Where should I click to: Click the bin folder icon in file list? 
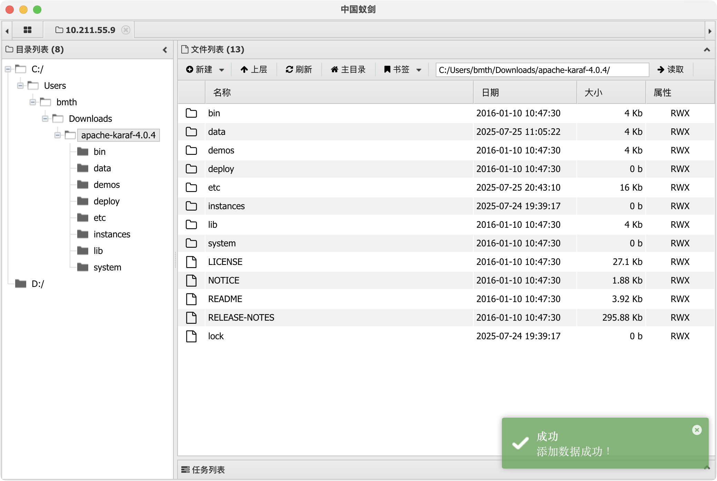[191, 113]
